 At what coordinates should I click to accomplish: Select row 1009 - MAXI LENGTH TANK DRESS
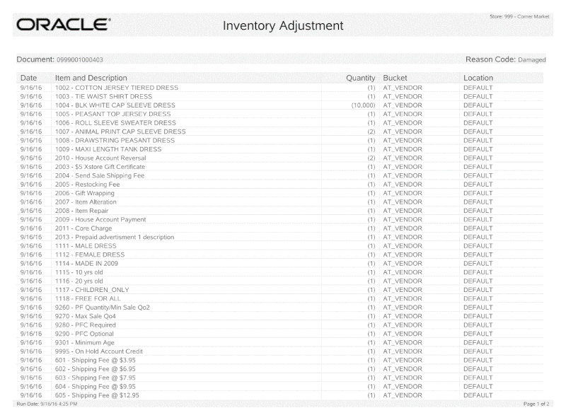[279, 149]
